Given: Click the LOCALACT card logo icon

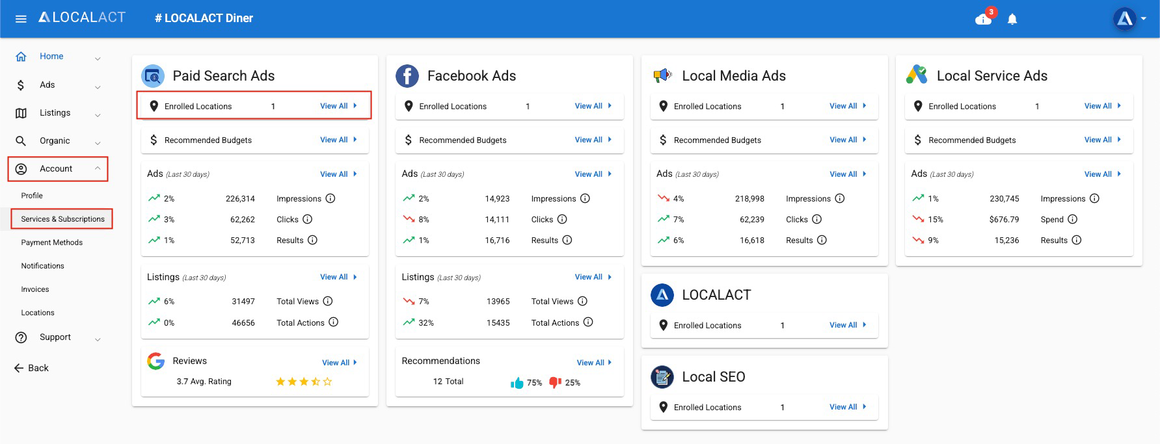Looking at the screenshot, I should (x=662, y=295).
